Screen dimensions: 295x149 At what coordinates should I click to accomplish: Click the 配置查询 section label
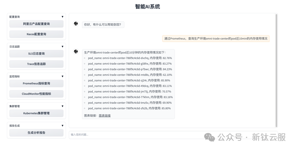click(14, 17)
